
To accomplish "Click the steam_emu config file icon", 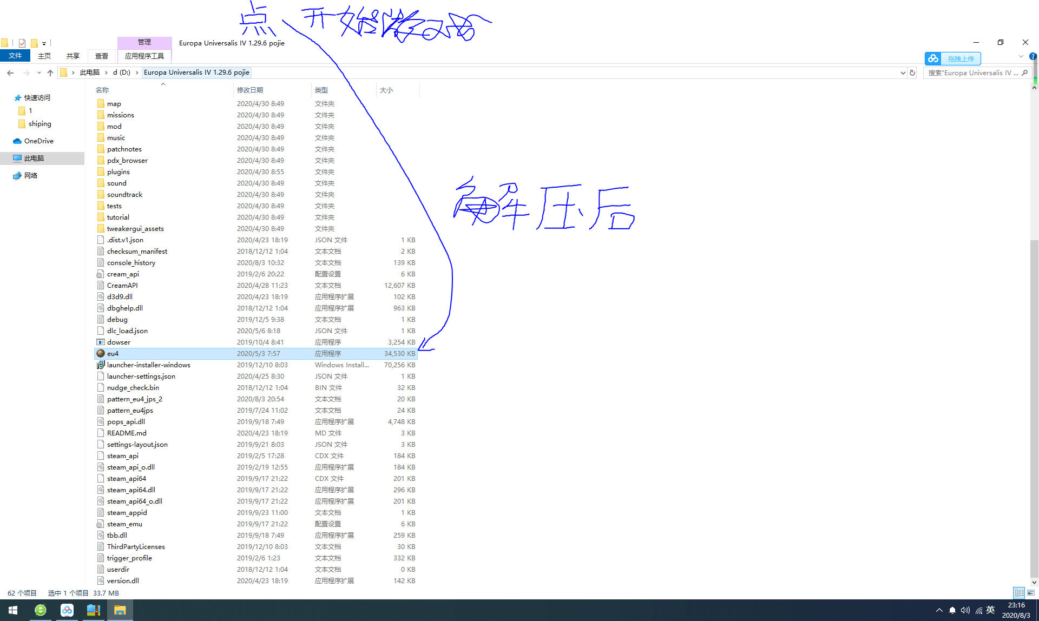I will (x=101, y=524).
